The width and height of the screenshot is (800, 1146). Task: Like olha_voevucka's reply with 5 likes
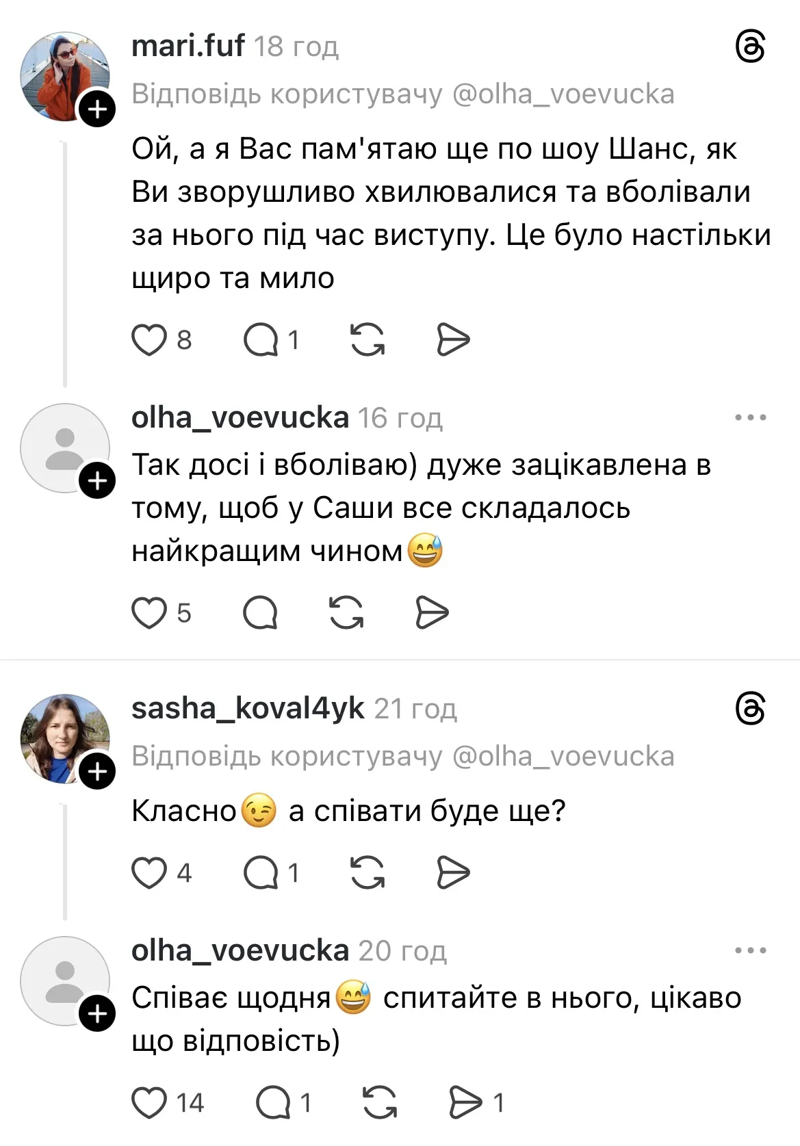pyautogui.click(x=149, y=612)
